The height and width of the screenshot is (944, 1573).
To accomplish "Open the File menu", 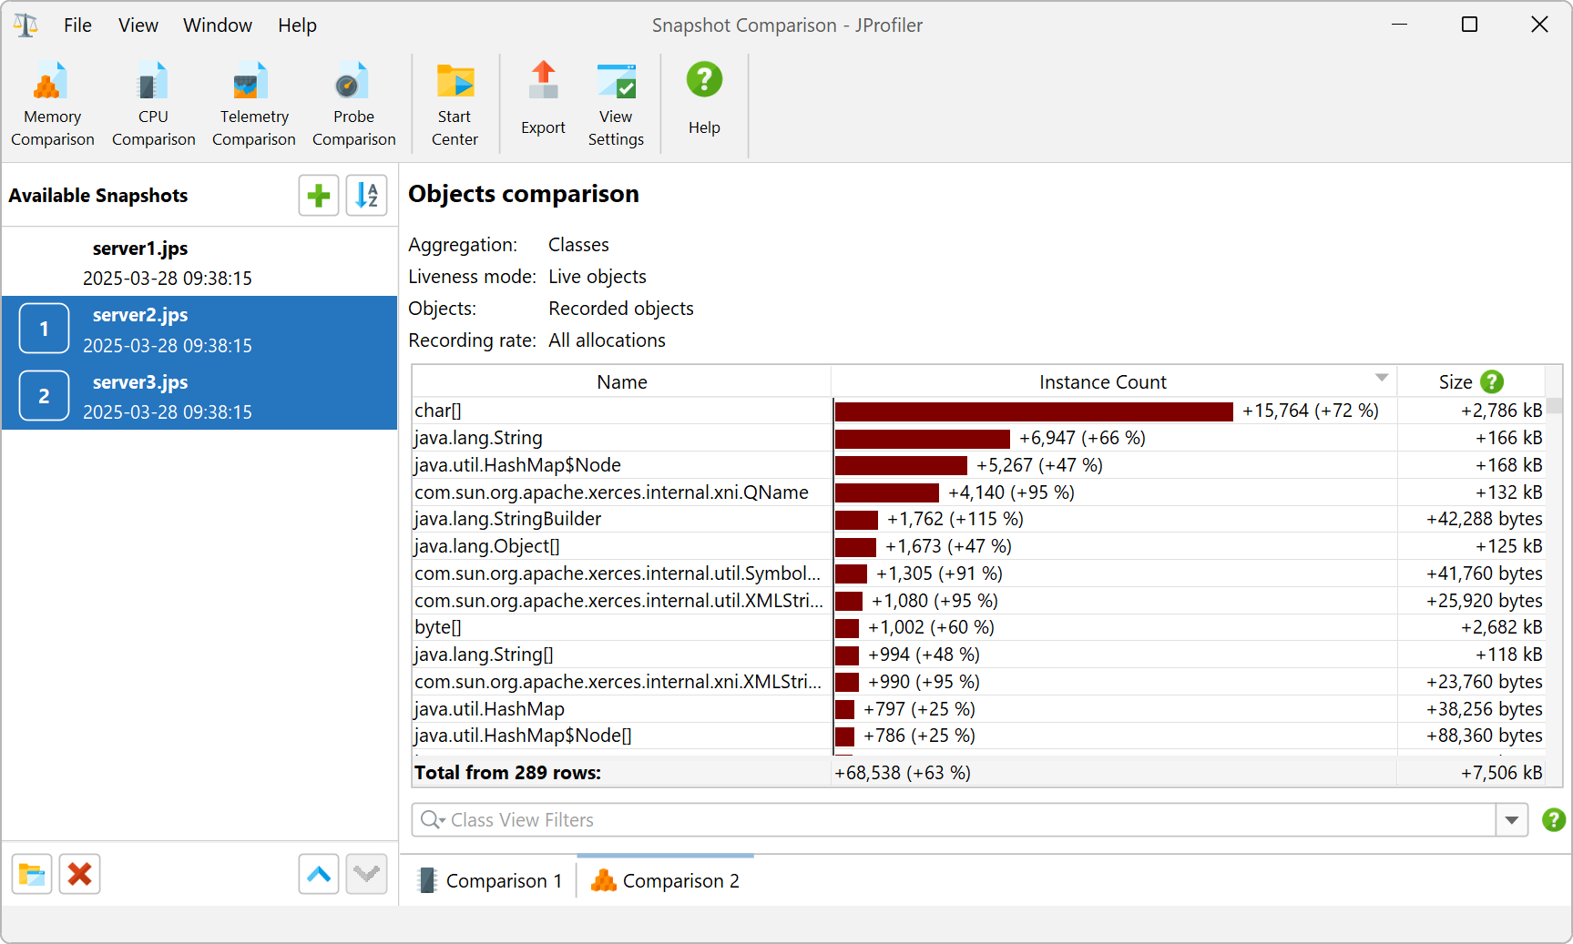I will [77, 25].
